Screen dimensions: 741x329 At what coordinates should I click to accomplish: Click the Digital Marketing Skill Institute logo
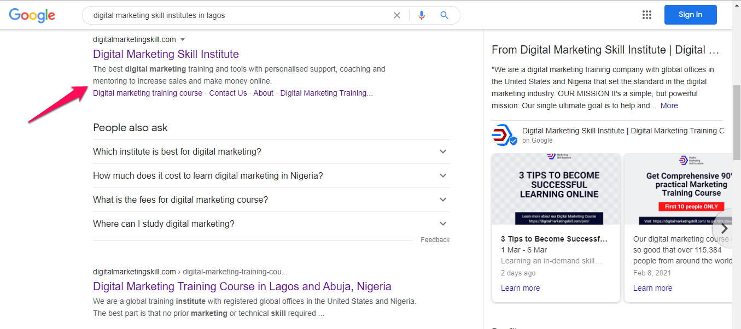(x=504, y=135)
